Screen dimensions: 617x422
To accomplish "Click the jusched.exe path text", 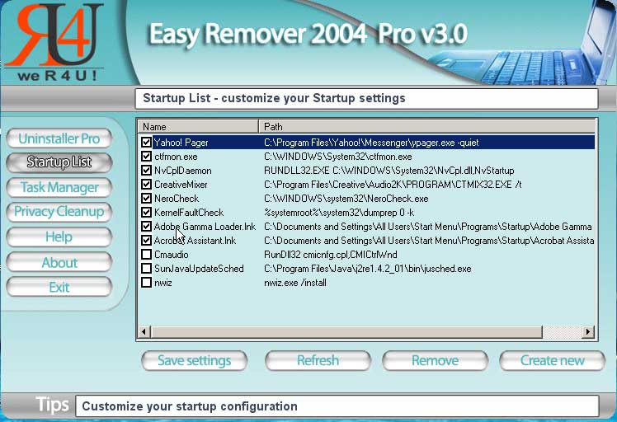I will pyautogui.click(x=368, y=269).
